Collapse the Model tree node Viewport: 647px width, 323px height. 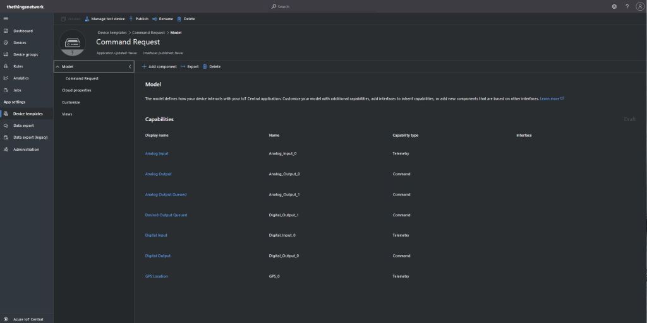click(57, 66)
